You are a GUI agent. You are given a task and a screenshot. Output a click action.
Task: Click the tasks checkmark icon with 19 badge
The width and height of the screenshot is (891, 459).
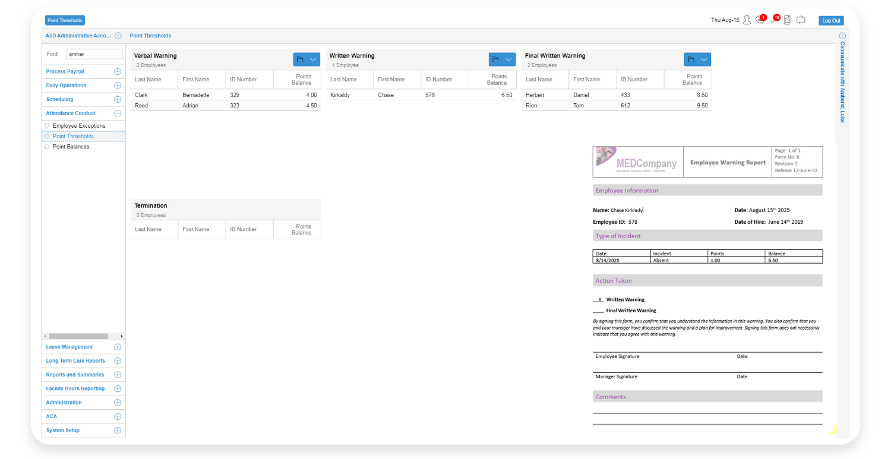tap(773, 20)
